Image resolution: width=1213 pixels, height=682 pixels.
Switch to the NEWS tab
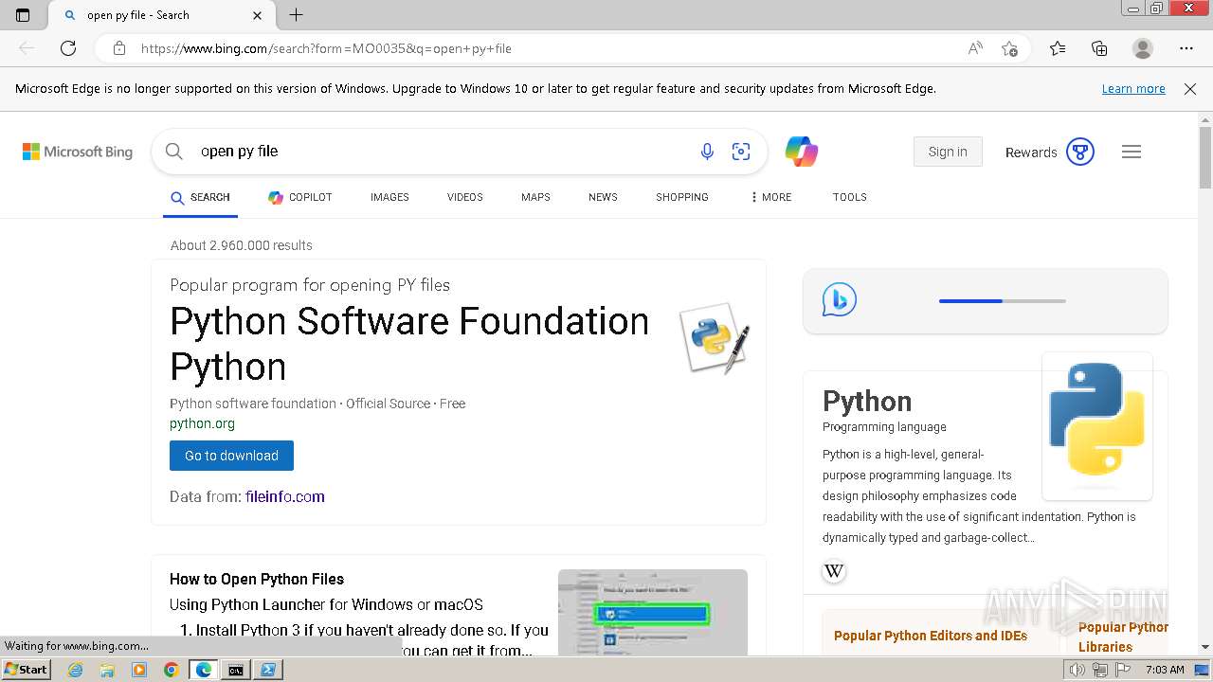(603, 197)
